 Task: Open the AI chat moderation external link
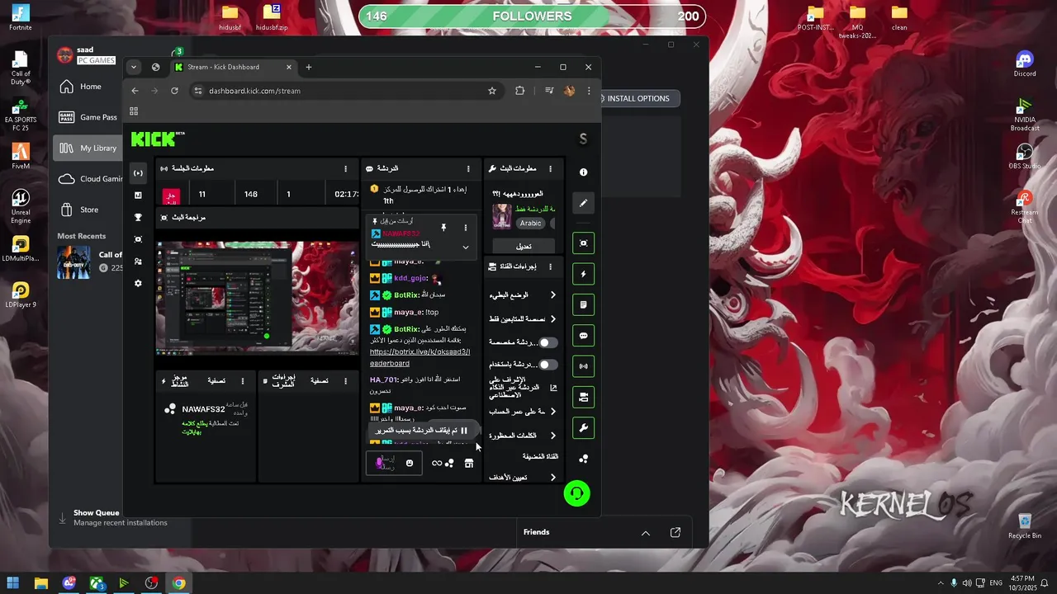tap(553, 388)
